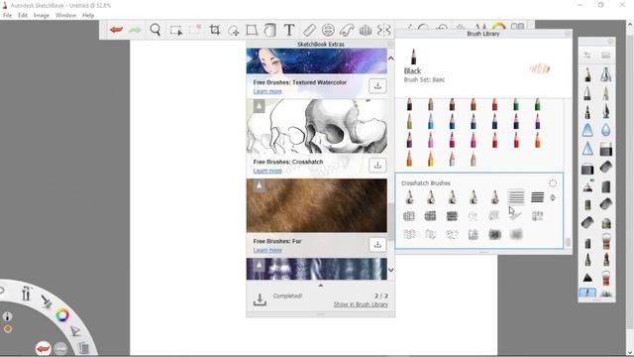634x357 pixels.
Task: Open brush library icon in the palette
Action: [x=605, y=56]
